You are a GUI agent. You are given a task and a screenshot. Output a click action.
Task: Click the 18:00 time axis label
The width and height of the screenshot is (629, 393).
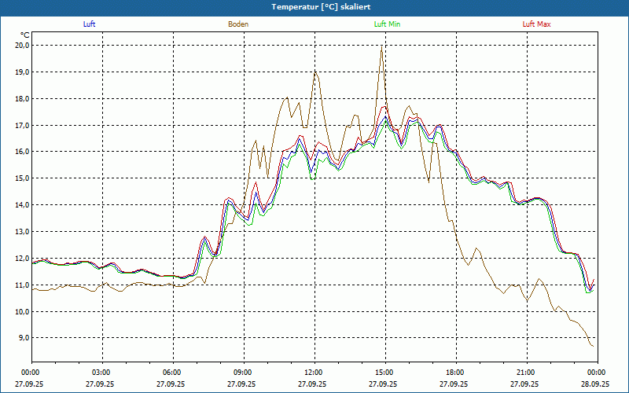click(455, 373)
